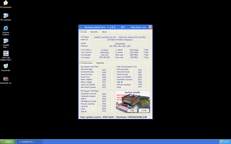
Task: Click the L2 Speed value 13274 Mb/s
Action: pos(134,52)
